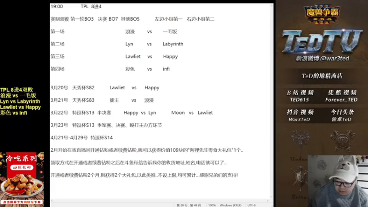Click 'Happy' in third match row
Screen dimensions: 368x207
click(x=170, y=57)
